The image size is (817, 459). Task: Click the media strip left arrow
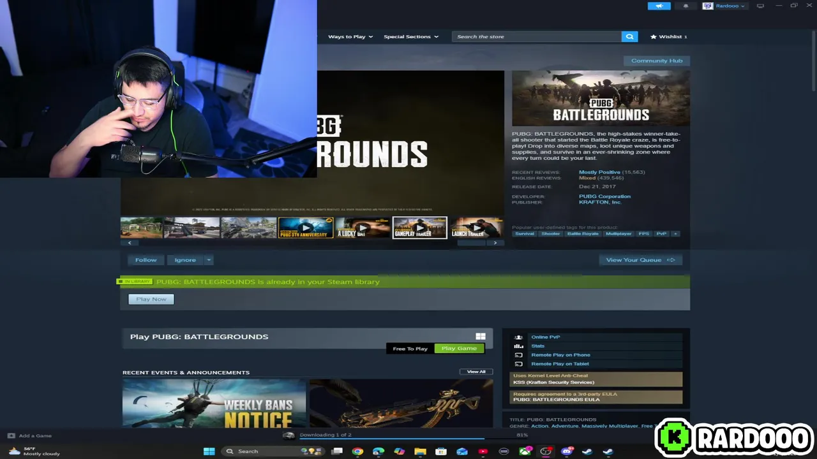point(130,243)
